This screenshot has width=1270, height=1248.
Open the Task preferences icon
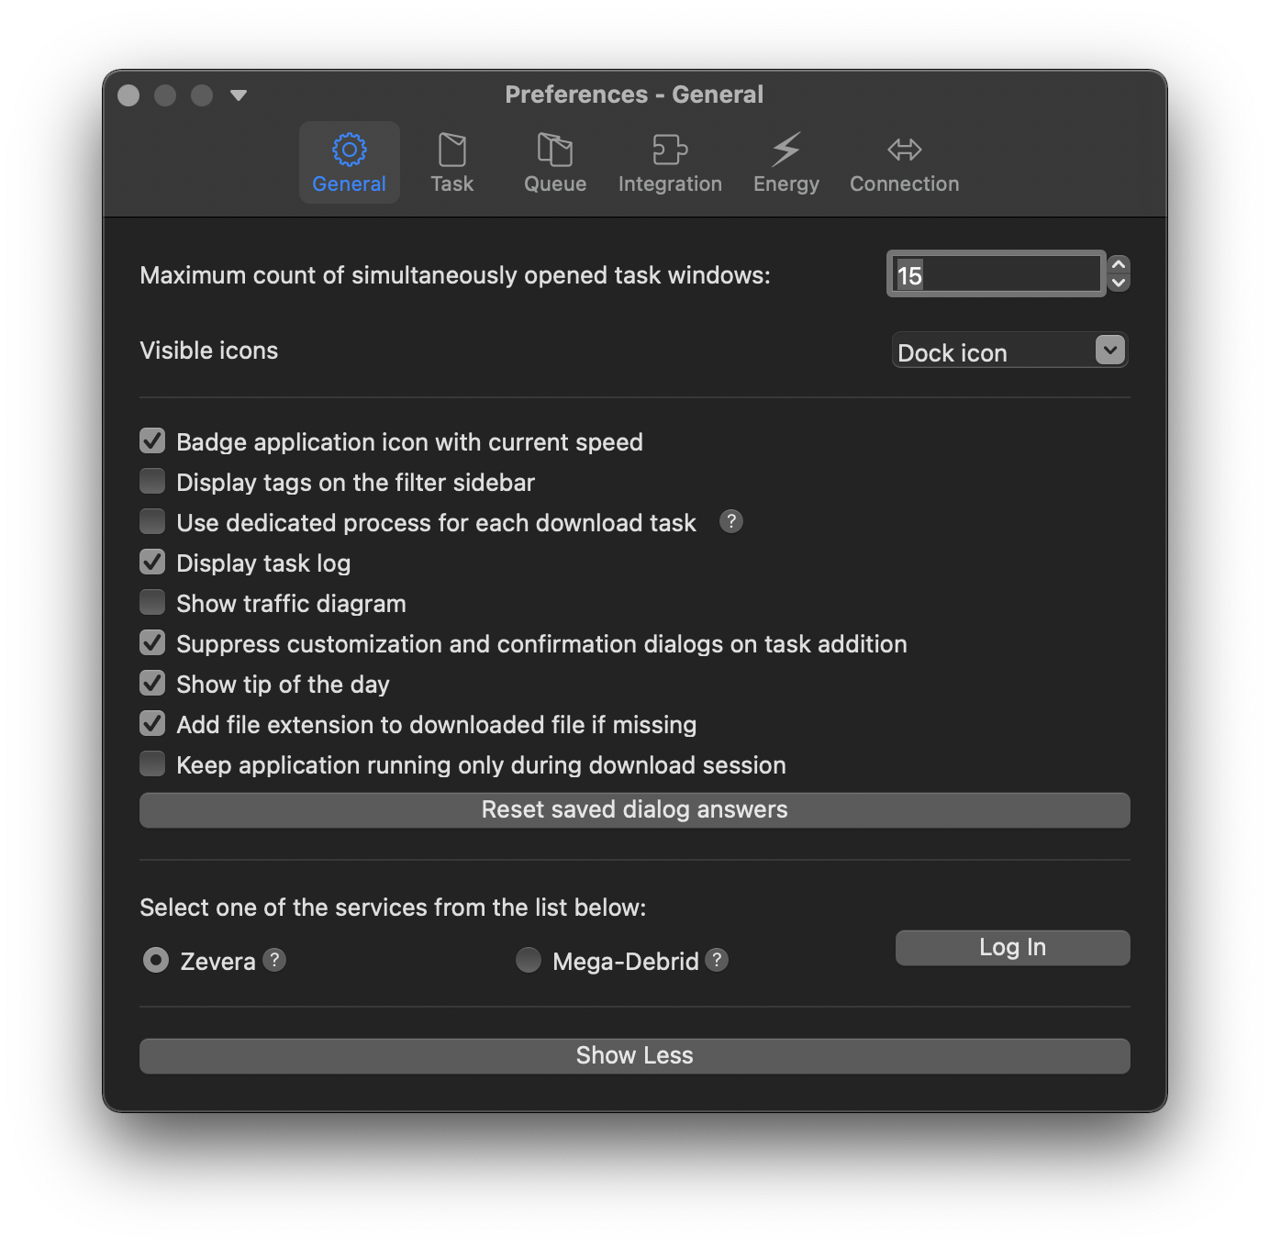pos(451,150)
